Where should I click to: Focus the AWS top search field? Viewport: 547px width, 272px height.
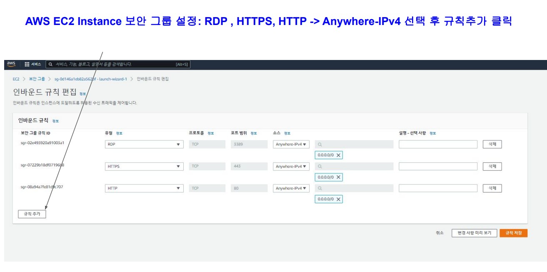(118, 64)
